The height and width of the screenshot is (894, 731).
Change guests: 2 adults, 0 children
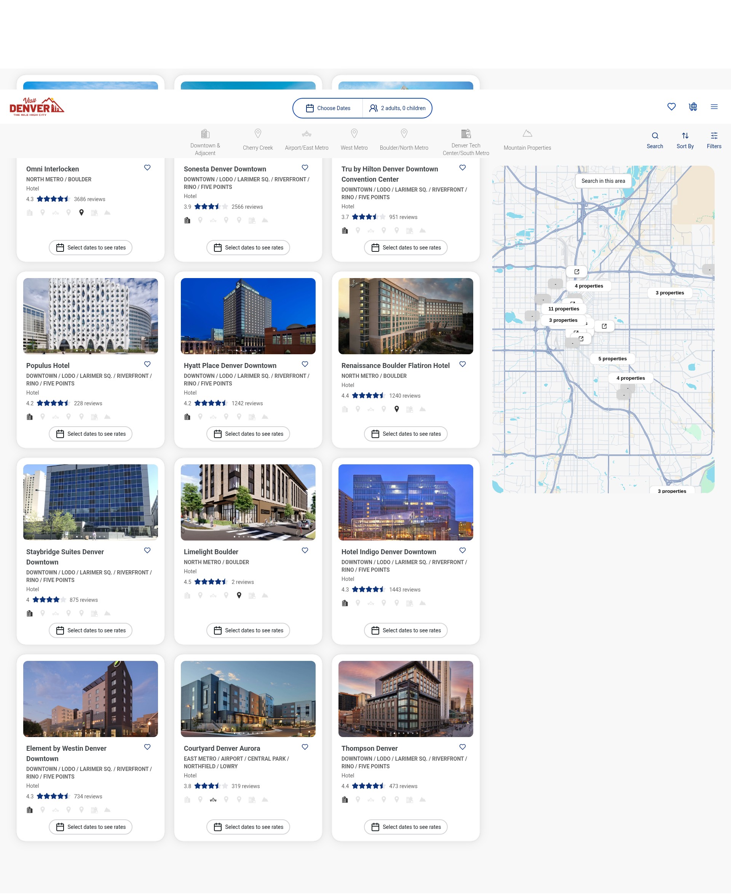coord(397,108)
